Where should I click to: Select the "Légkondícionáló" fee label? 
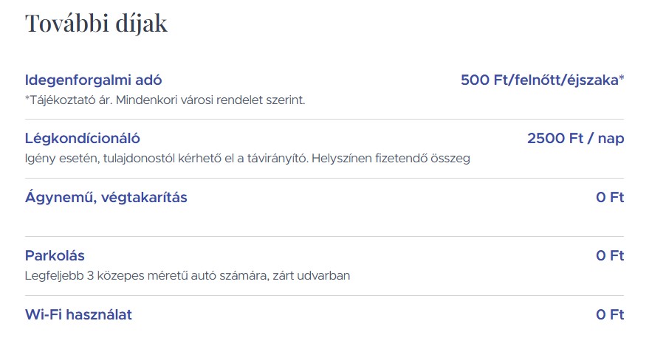click(82, 138)
